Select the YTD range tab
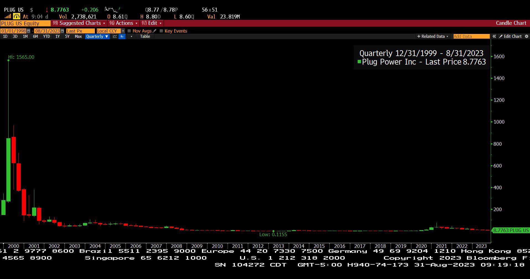Screen dimensions: 530x279 pos(46,36)
